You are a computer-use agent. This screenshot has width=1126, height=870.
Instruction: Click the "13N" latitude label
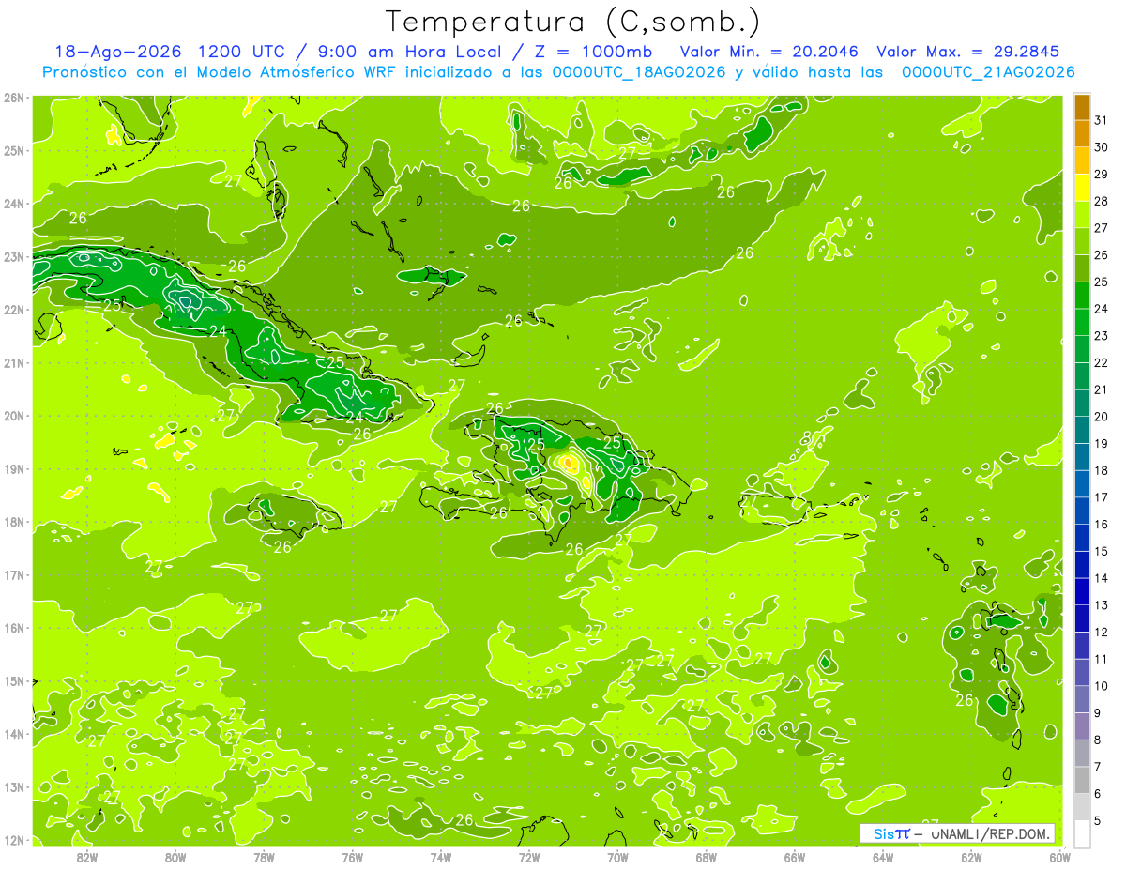pos(14,786)
